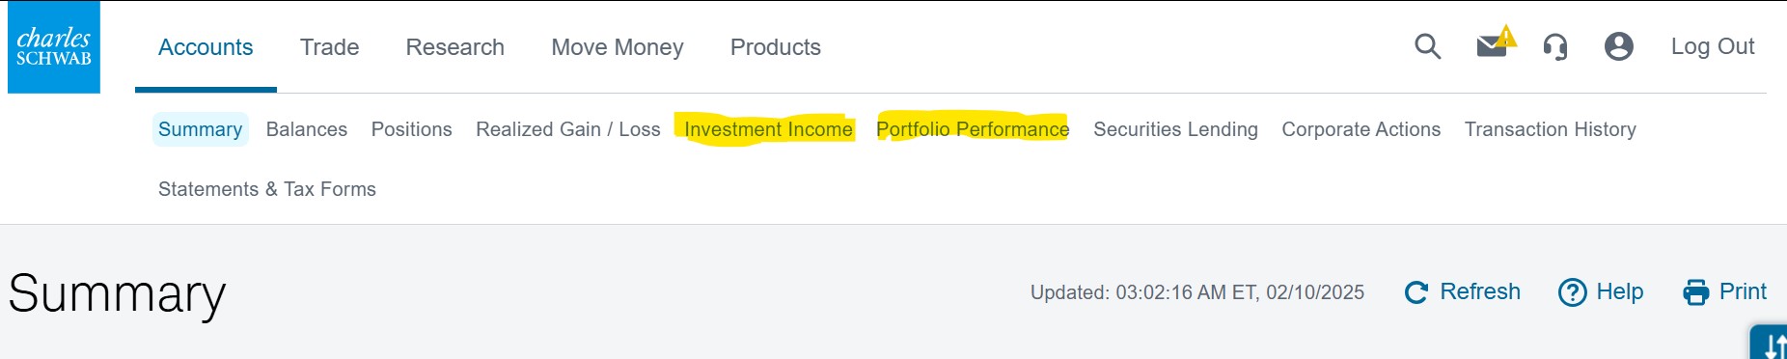Click the headset support icon

point(1555,46)
